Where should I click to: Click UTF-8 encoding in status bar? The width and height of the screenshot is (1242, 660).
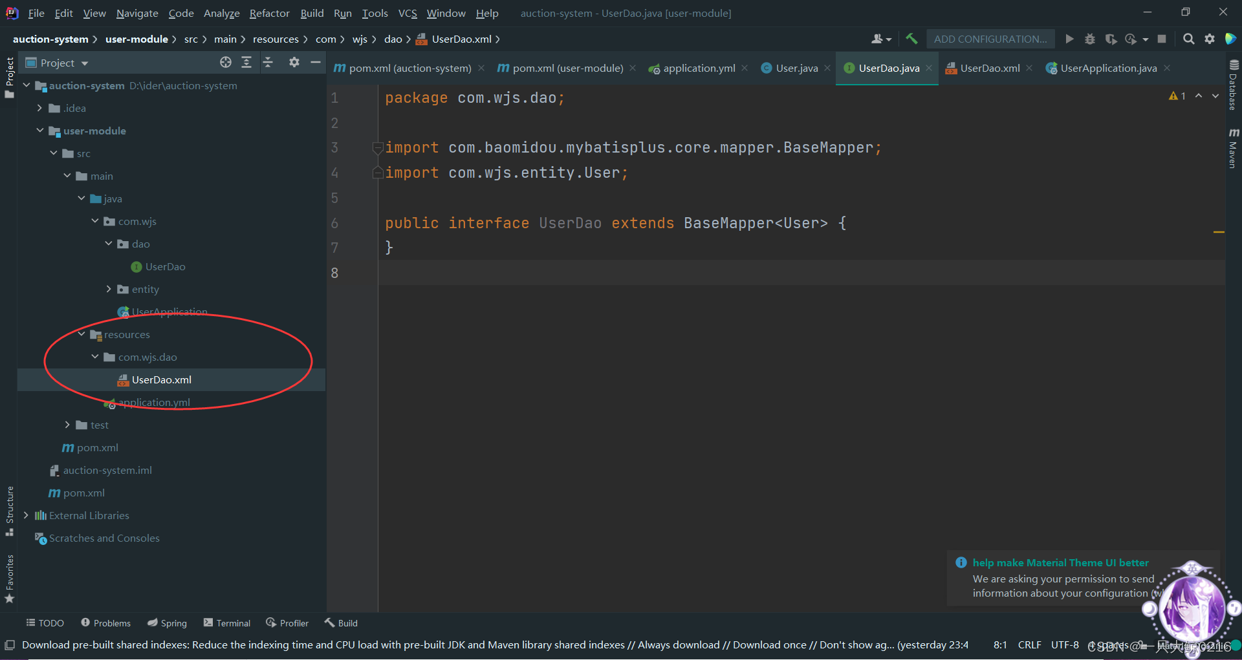pos(1065,644)
